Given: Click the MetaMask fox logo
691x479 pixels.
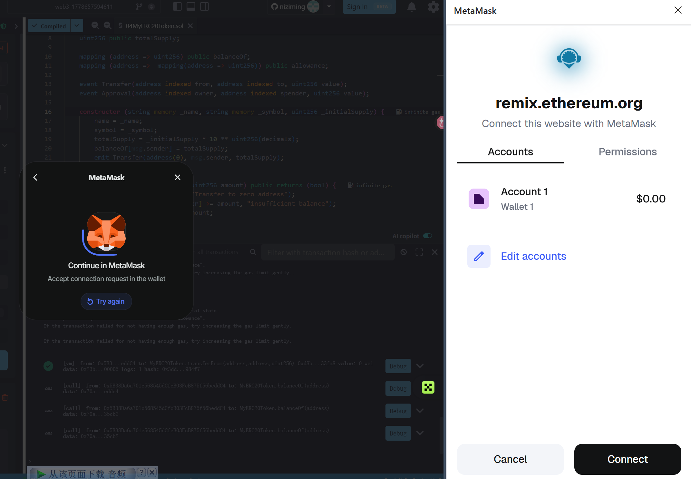Looking at the screenshot, I should pos(106,232).
